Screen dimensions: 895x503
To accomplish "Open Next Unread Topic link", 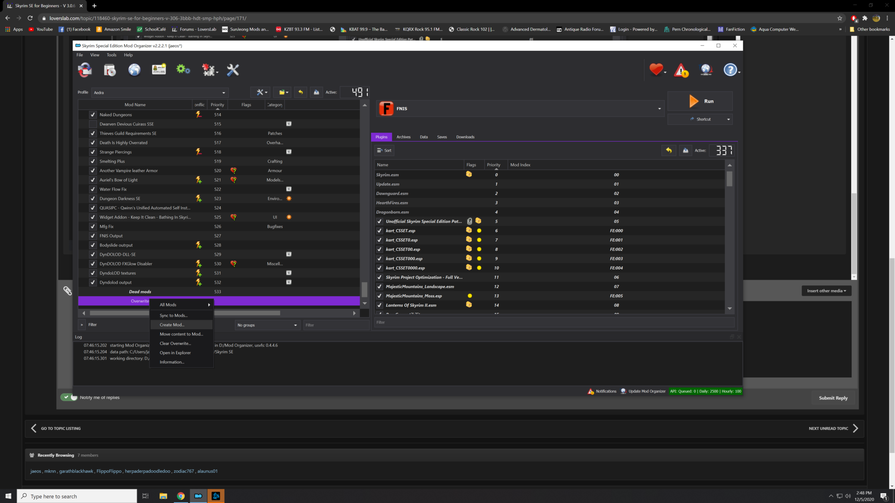I will point(833,428).
